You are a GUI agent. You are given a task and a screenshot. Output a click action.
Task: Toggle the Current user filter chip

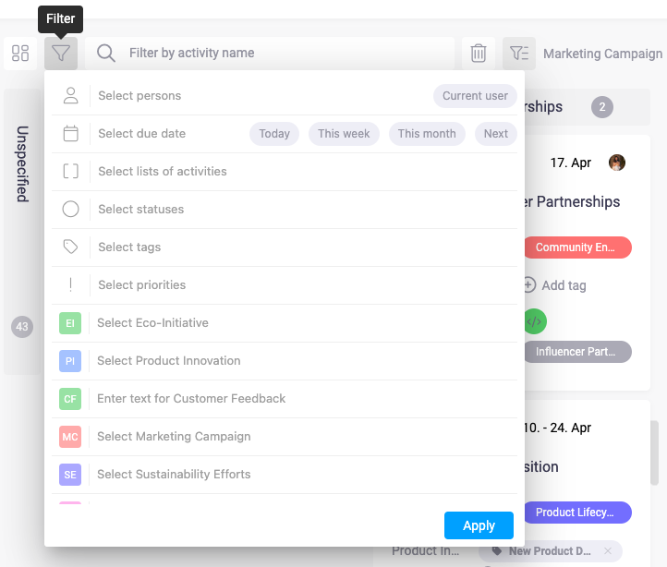pos(475,96)
